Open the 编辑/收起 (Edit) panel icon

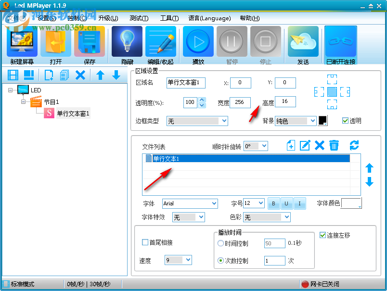tap(161, 41)
